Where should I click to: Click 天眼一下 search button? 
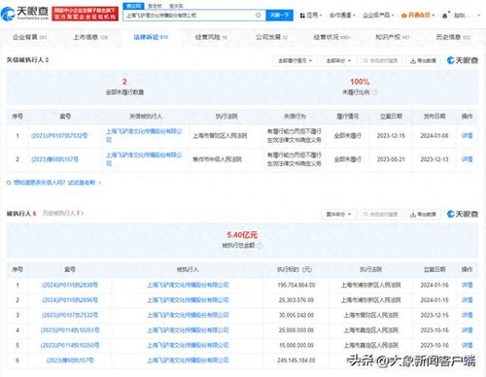tap(280, 16)
